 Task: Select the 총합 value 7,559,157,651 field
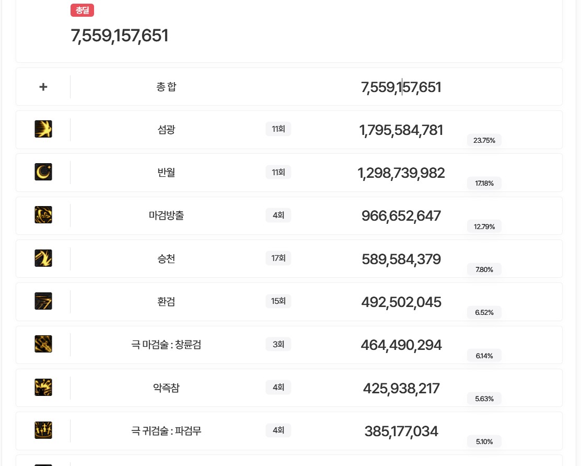click(x=401, y=87)
